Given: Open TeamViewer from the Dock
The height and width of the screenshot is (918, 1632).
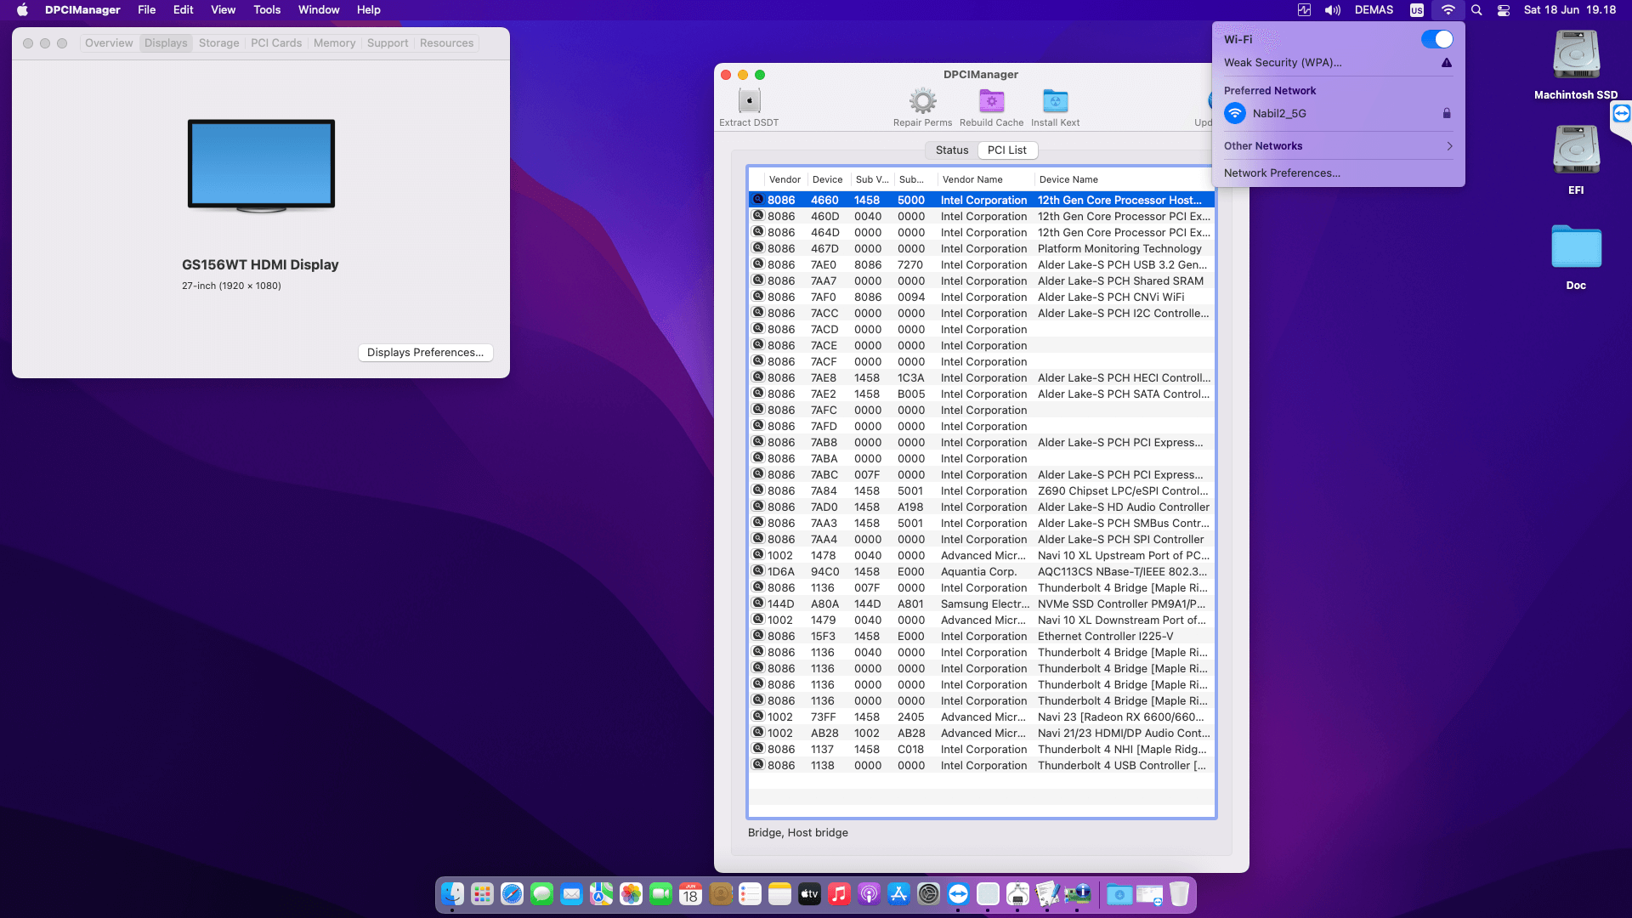Looking at the screenshot, I should (x=958, y=894).
